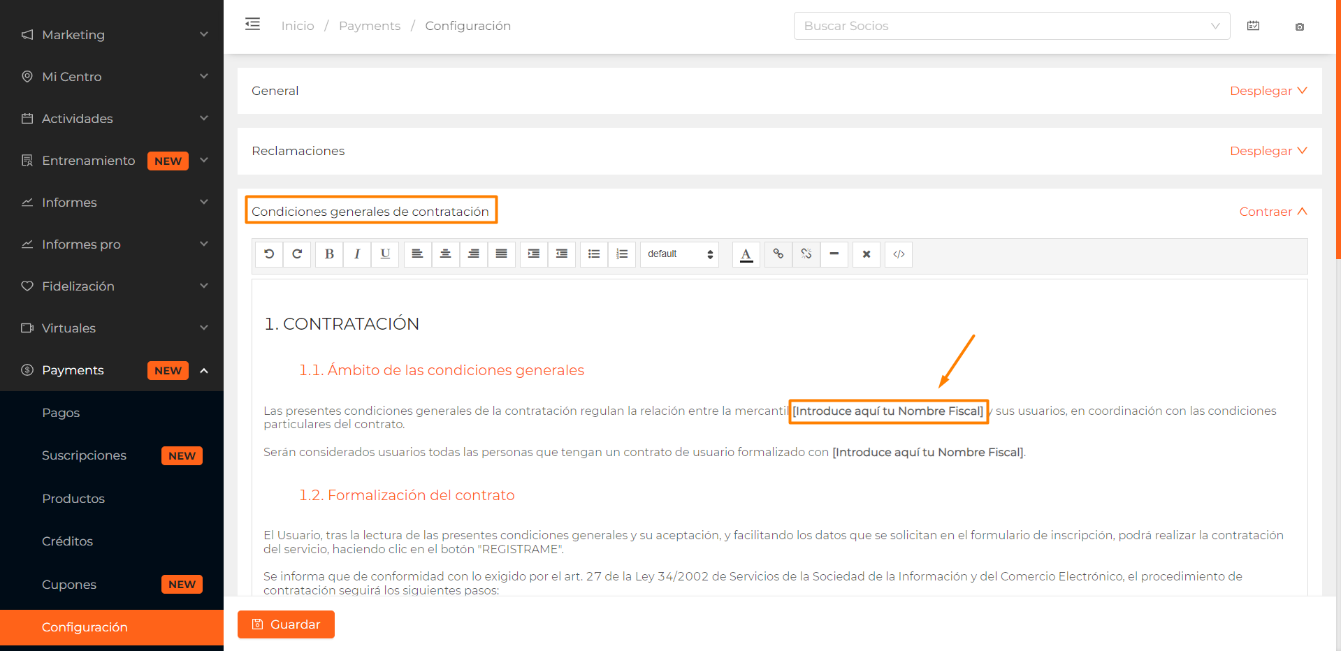Click heading '1.1. Ámbito de las condiciones generales'
1341x651 pixels.
coord(442,370)
